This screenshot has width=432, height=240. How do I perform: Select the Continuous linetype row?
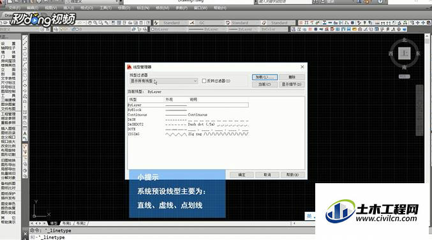(x=188, y=115)
